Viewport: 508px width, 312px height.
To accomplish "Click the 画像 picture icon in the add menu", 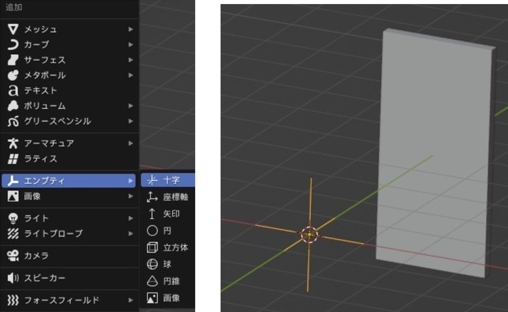I will 13,196.
